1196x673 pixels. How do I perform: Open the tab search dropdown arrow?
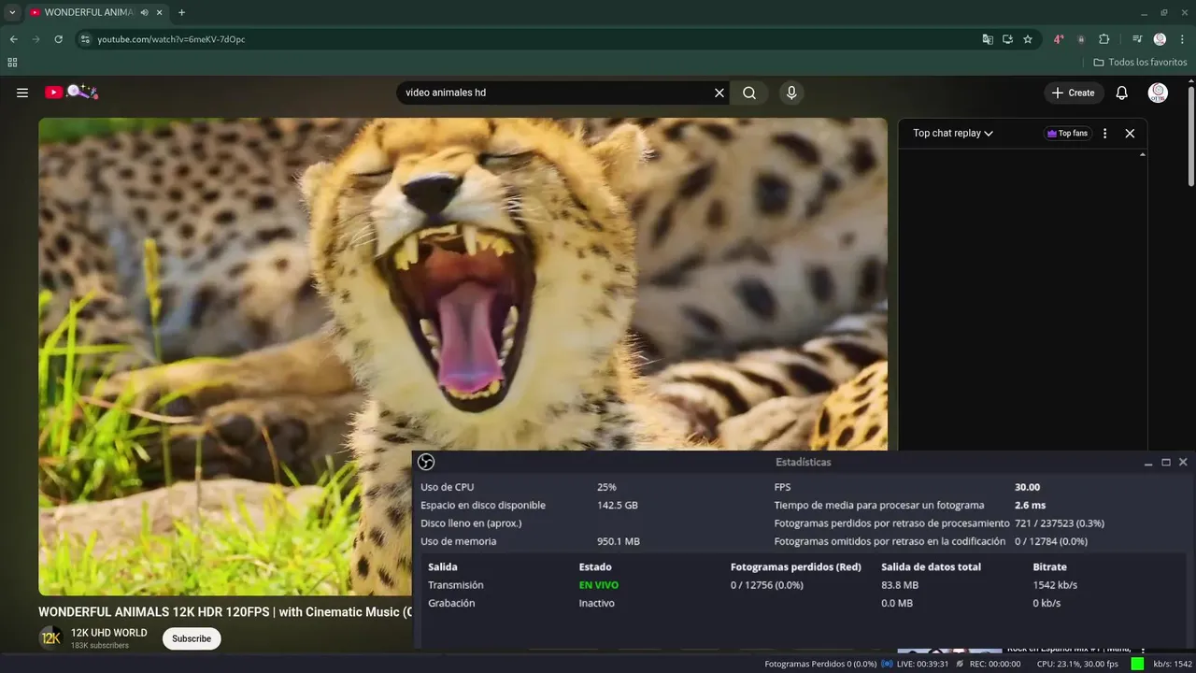point(12,12)
